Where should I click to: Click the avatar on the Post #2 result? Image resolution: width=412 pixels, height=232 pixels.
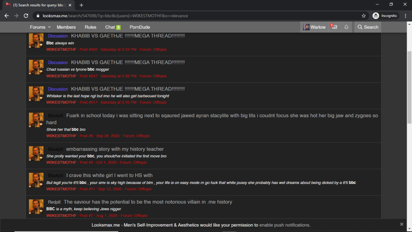coord(36,153)
